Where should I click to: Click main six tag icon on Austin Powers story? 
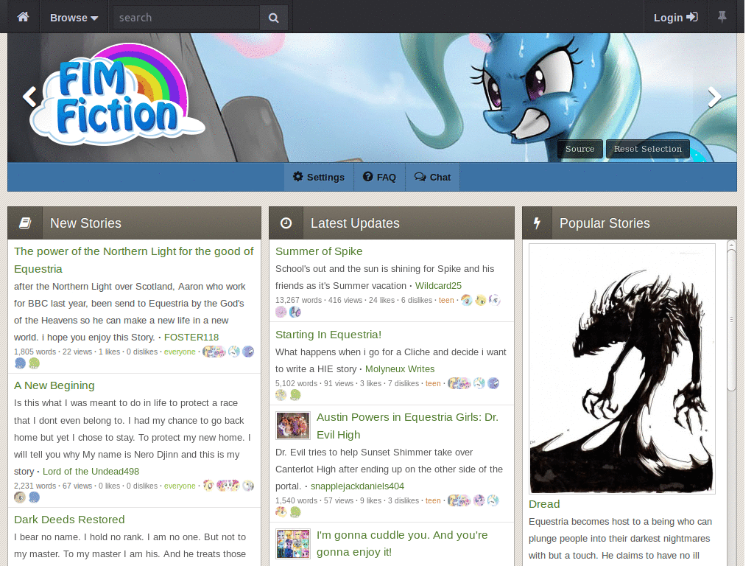[x=459, y=501]
